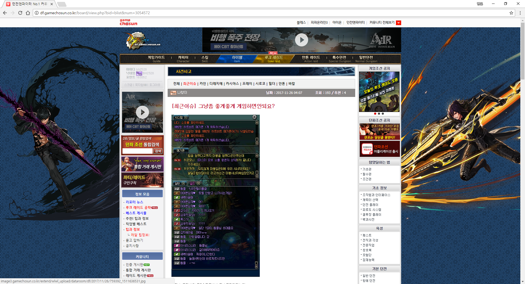Open the 조작법과 인터페이스 link
525x284 pixels.
376,195
